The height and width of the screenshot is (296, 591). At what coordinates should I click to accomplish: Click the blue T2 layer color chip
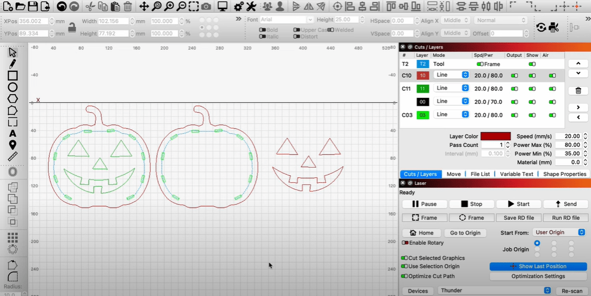tap(422, 64)
